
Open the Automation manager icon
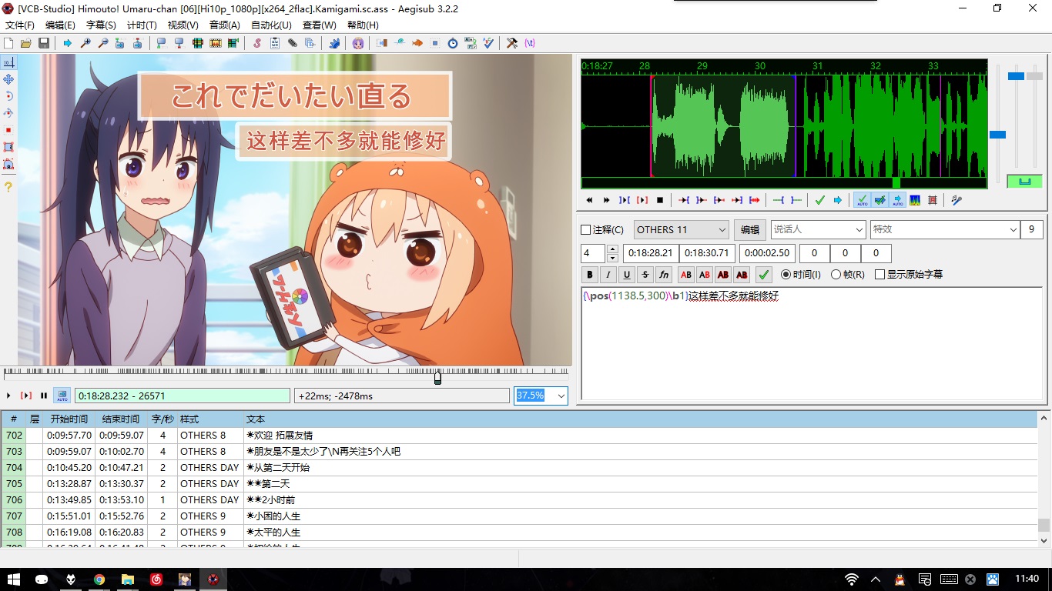click(334, 43)
